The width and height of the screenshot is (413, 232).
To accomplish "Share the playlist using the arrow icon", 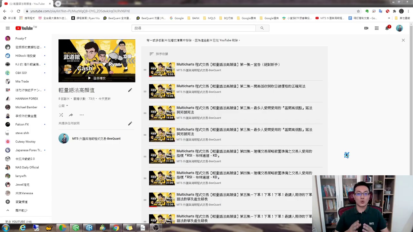I will coord(71,115).
